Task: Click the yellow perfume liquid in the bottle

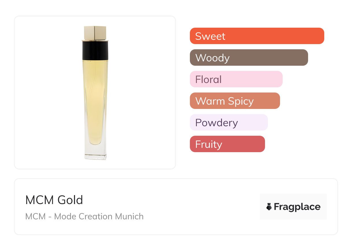Action: pos(95,101)
